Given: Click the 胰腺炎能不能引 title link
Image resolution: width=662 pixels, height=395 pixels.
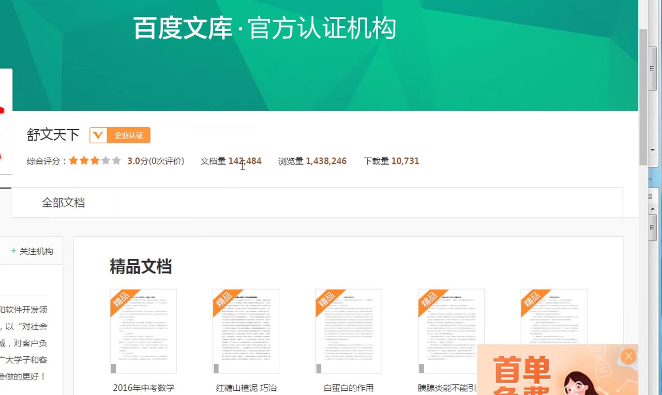Looking at the screenshot, I should pos(447,388).
